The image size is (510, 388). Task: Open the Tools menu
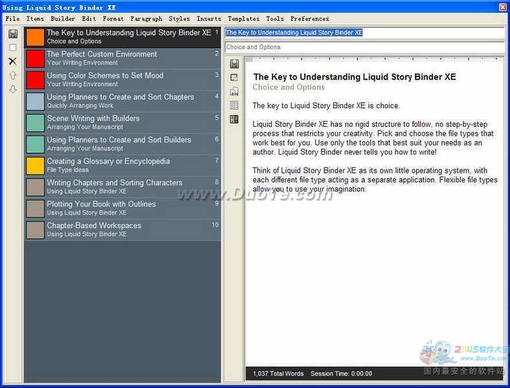tap(275, 19)
